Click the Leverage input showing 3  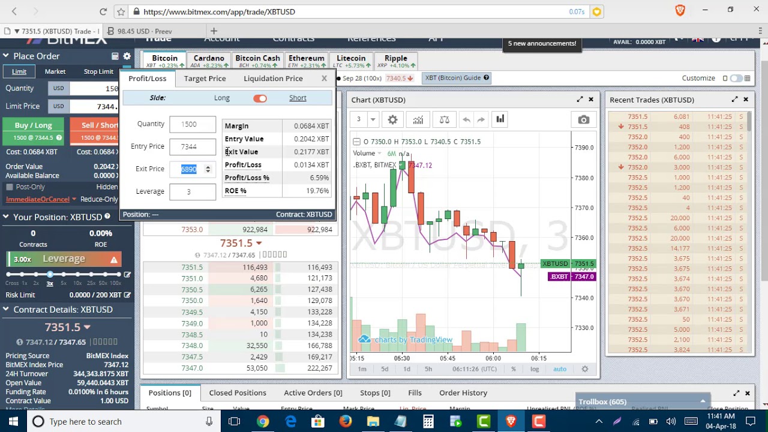[x=192, y=192]
